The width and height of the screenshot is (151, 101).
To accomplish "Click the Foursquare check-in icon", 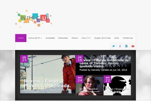I will [126, 46].
